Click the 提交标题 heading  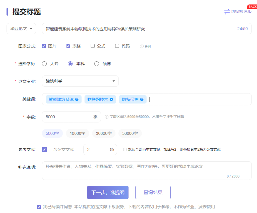click(x=27, y=12)
